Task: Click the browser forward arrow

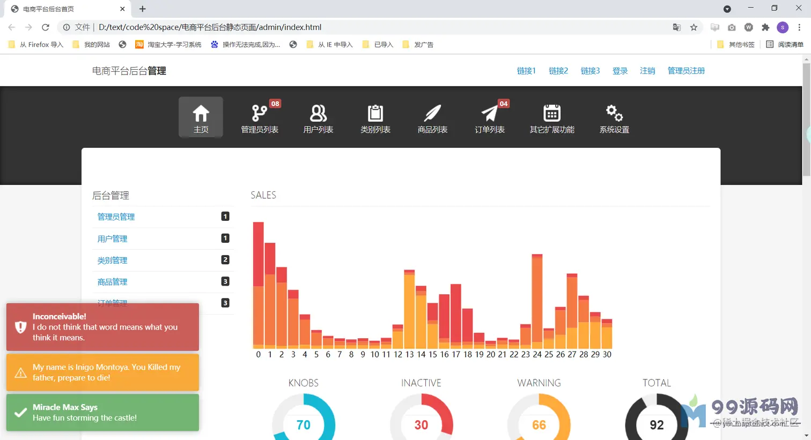Action: click(x=28, y=27)
